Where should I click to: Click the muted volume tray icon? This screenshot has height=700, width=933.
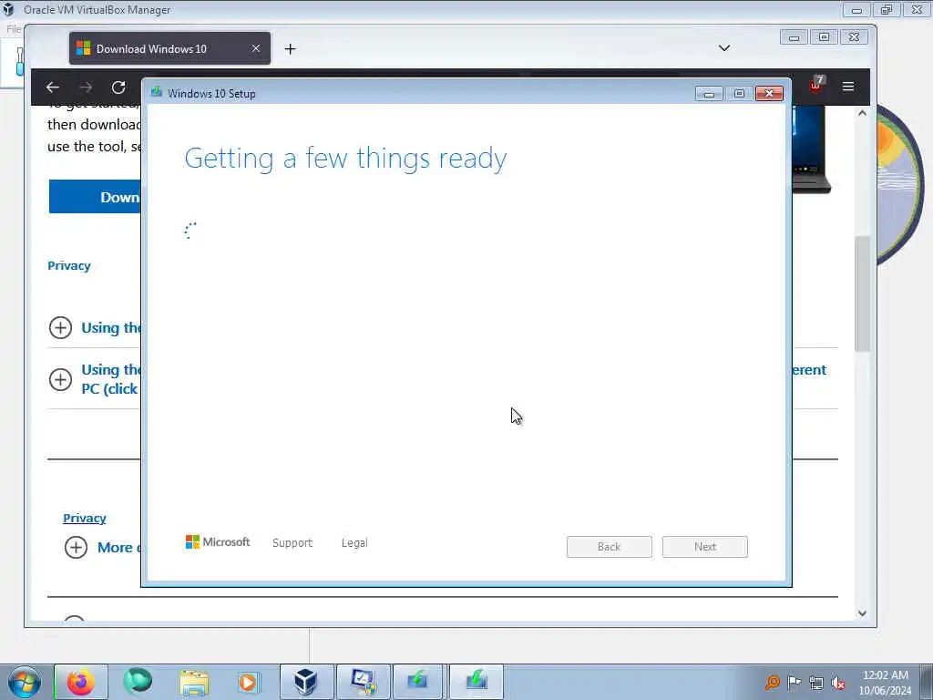point(838,683)
